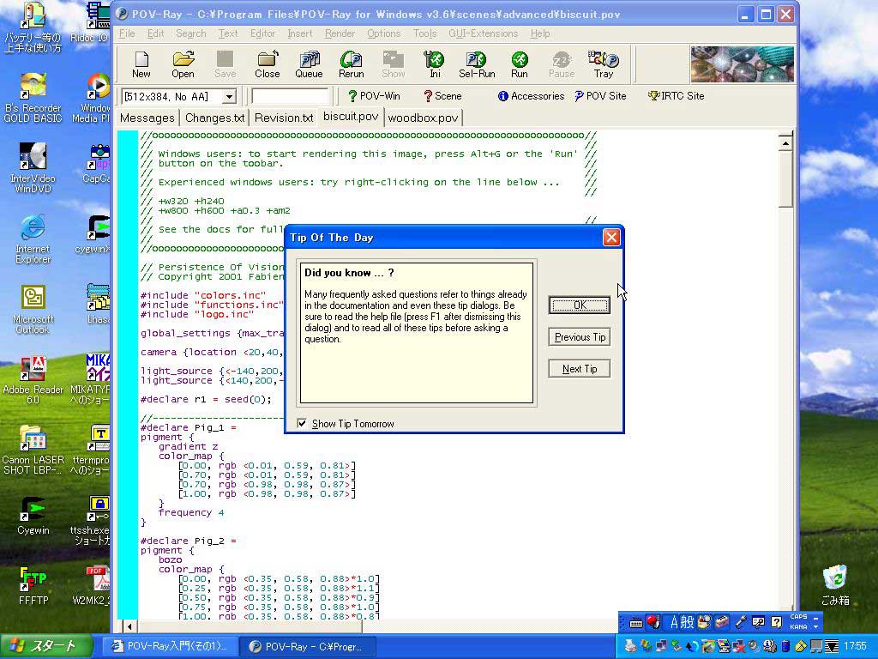Open the GUI-Extensions menu
The image size is (878, 659).
point(484,33)
